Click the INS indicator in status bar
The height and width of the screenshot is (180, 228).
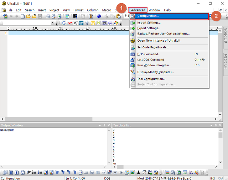pyautogui.click(x=212, y=179)
